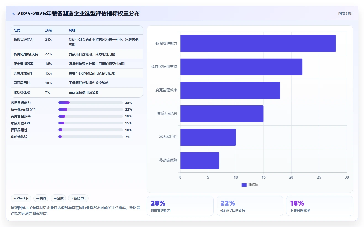The image size is (364, 227).
Task: Open the 18% 变更管理效率 stat card
Action: (320, 206)
